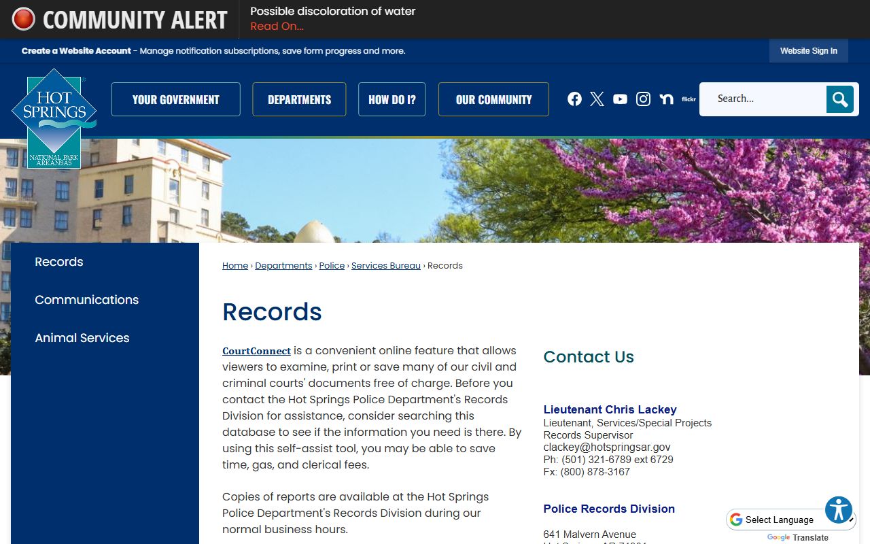
Task: Open the X (Twitter) icon
Action: pyautogui.click(x=597, y=99)
